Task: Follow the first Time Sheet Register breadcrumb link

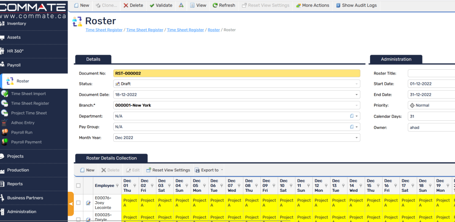Action: tap(104, 30)
